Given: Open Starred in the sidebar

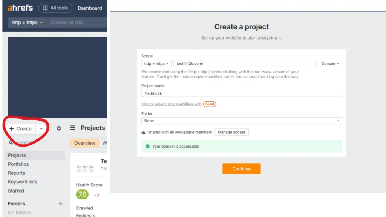Looking at the screenshot, I should coord(16,191).
